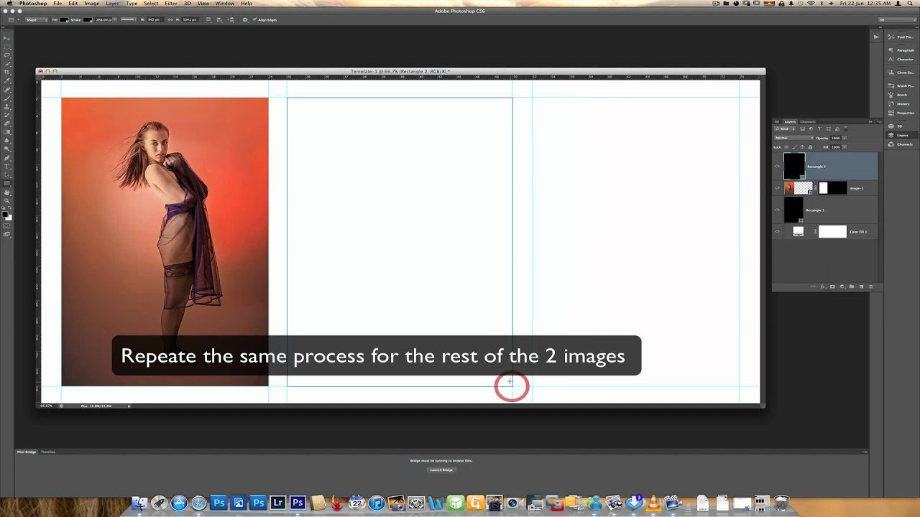Click the foreground color swatch
Screen dimensions: 920x517
pyautogui.click(x=6, y=213)
